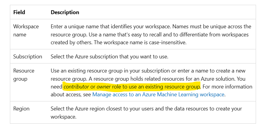Image resolution: width=259 pixels, height=127 pixels.
Task: Select the Workspace name field cell
Action: (26, 31)
